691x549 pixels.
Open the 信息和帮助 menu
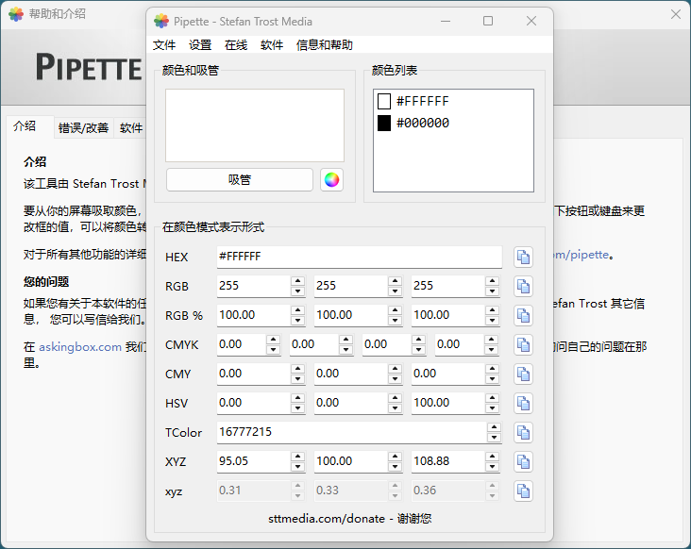coord(324,45)
